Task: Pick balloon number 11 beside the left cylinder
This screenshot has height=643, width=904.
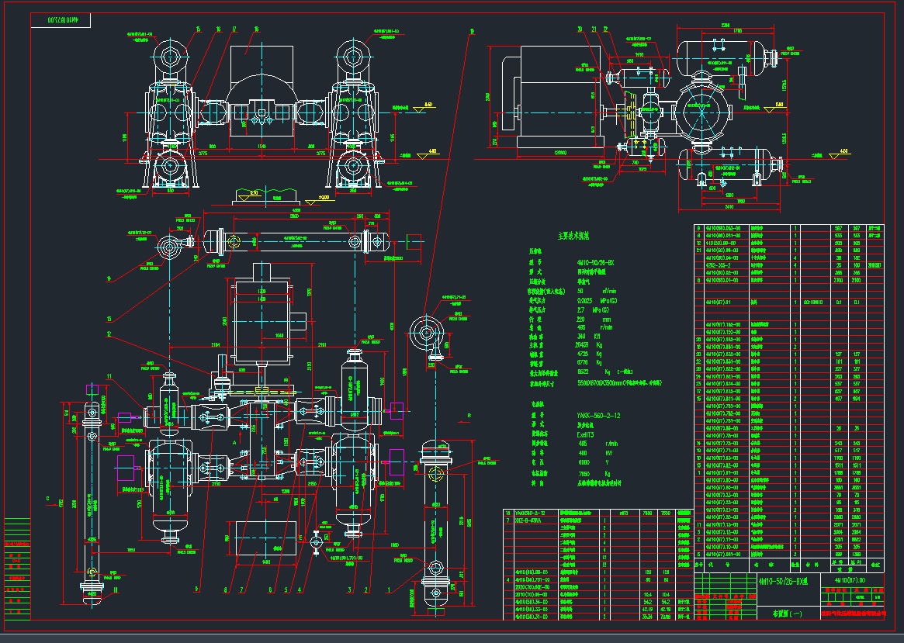Action: click(x=109, y=376)
